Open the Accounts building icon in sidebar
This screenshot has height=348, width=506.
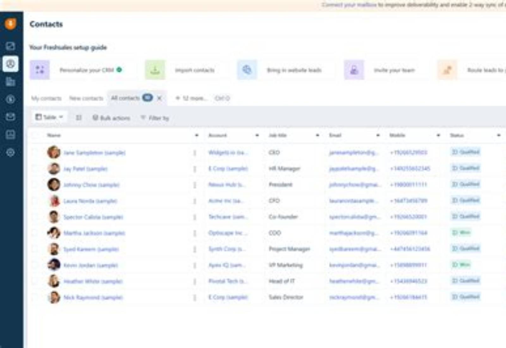pos(10,82)
